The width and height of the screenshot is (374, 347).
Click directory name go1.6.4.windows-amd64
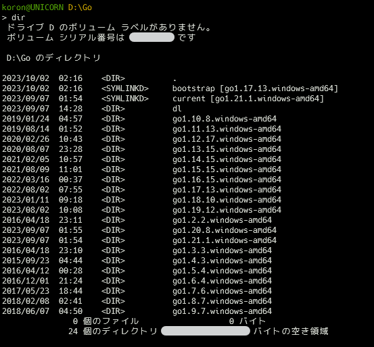click(222, 281)
